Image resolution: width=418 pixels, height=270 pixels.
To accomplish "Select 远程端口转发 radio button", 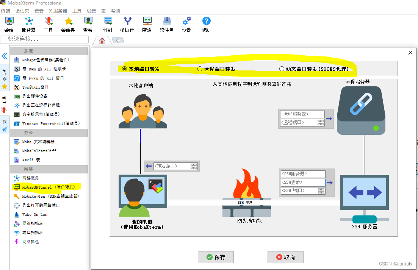I will click(x=200, y=69).
